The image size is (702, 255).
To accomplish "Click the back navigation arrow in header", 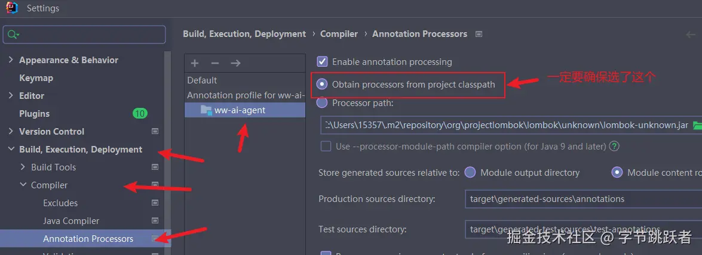I will tap(691, 35).
